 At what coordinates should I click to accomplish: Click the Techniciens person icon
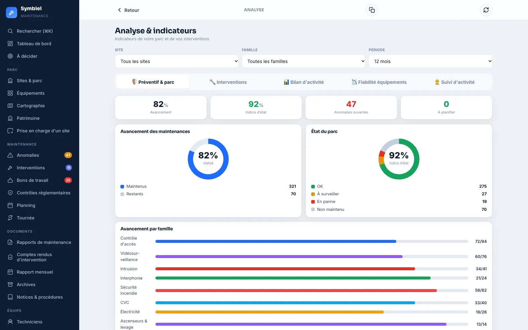pos(10,322)
